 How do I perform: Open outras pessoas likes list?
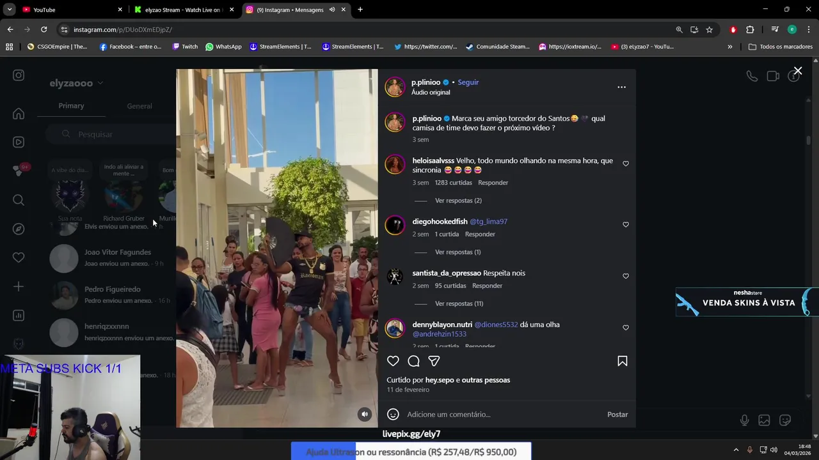[x=486, y=380]
